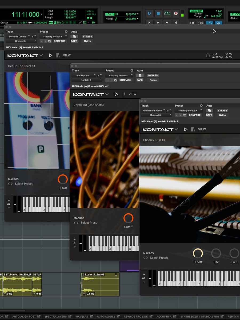Open the Grid value dropdown arrow
The width and height of the screenshot is (240, 320).
click(138, 14)
